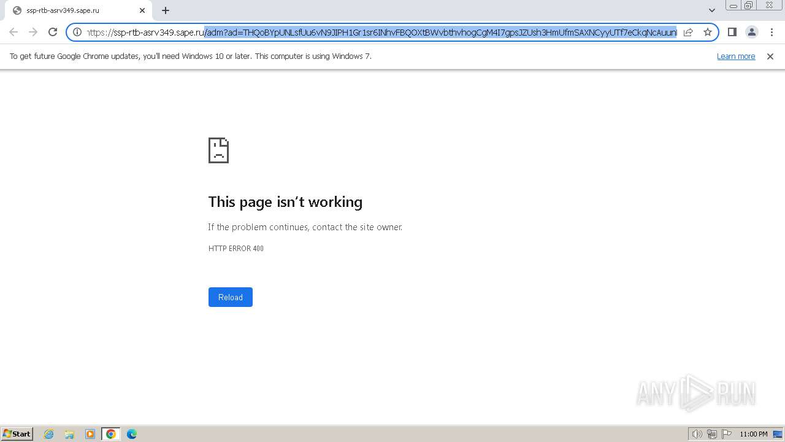Open the Windows Start menu
The height and width of the screenshot is (442, 785).
point(17,434)
